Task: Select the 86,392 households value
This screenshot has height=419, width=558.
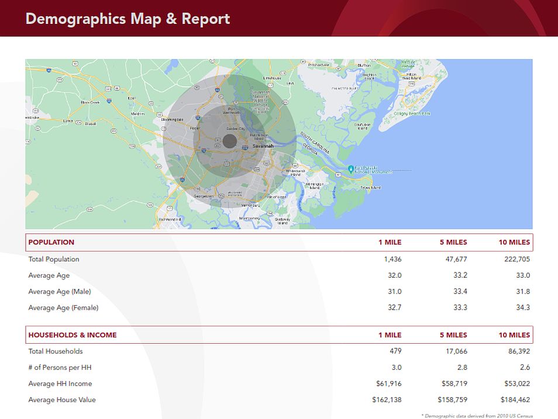Action: coord(519,351)
